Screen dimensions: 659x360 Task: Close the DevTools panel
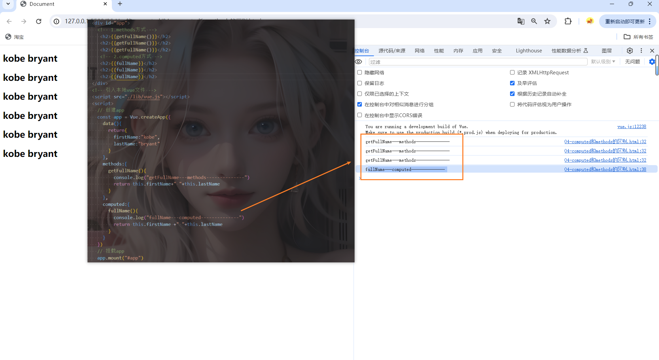tap(652, 51)
